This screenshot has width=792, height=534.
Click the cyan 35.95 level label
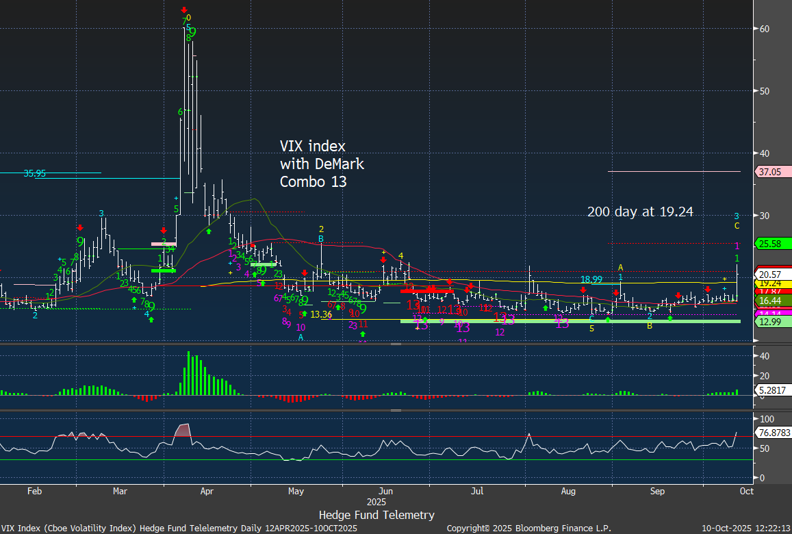point(34,174)
